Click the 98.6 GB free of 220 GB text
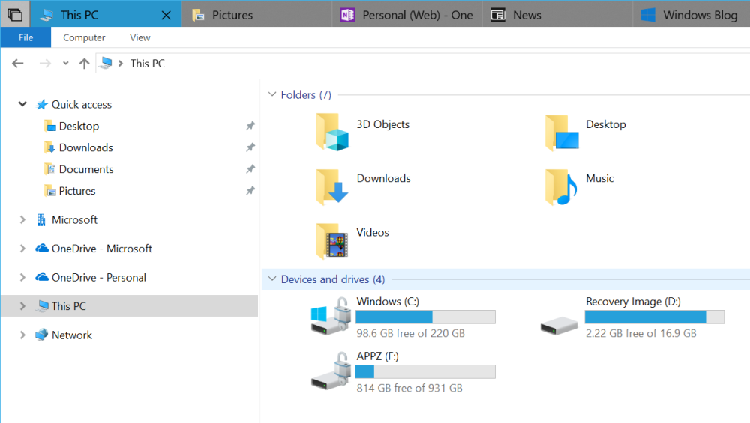This screenshot has height=423, width=750. coord(410,333)
